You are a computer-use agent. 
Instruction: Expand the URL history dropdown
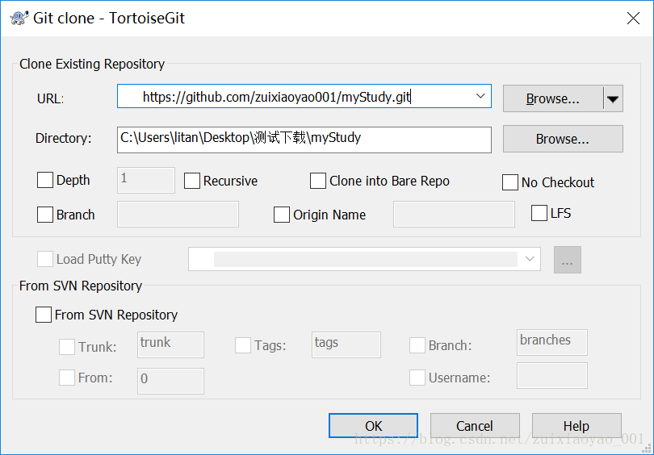pyautogui.click(x=480, y=96)
